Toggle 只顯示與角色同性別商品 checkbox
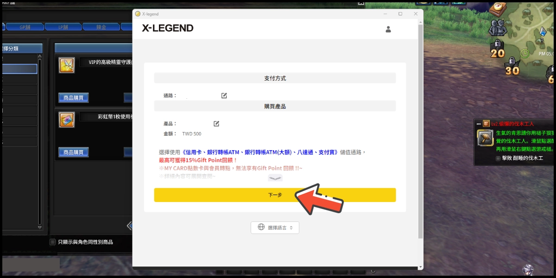The image size is (556, 278). 53,242
